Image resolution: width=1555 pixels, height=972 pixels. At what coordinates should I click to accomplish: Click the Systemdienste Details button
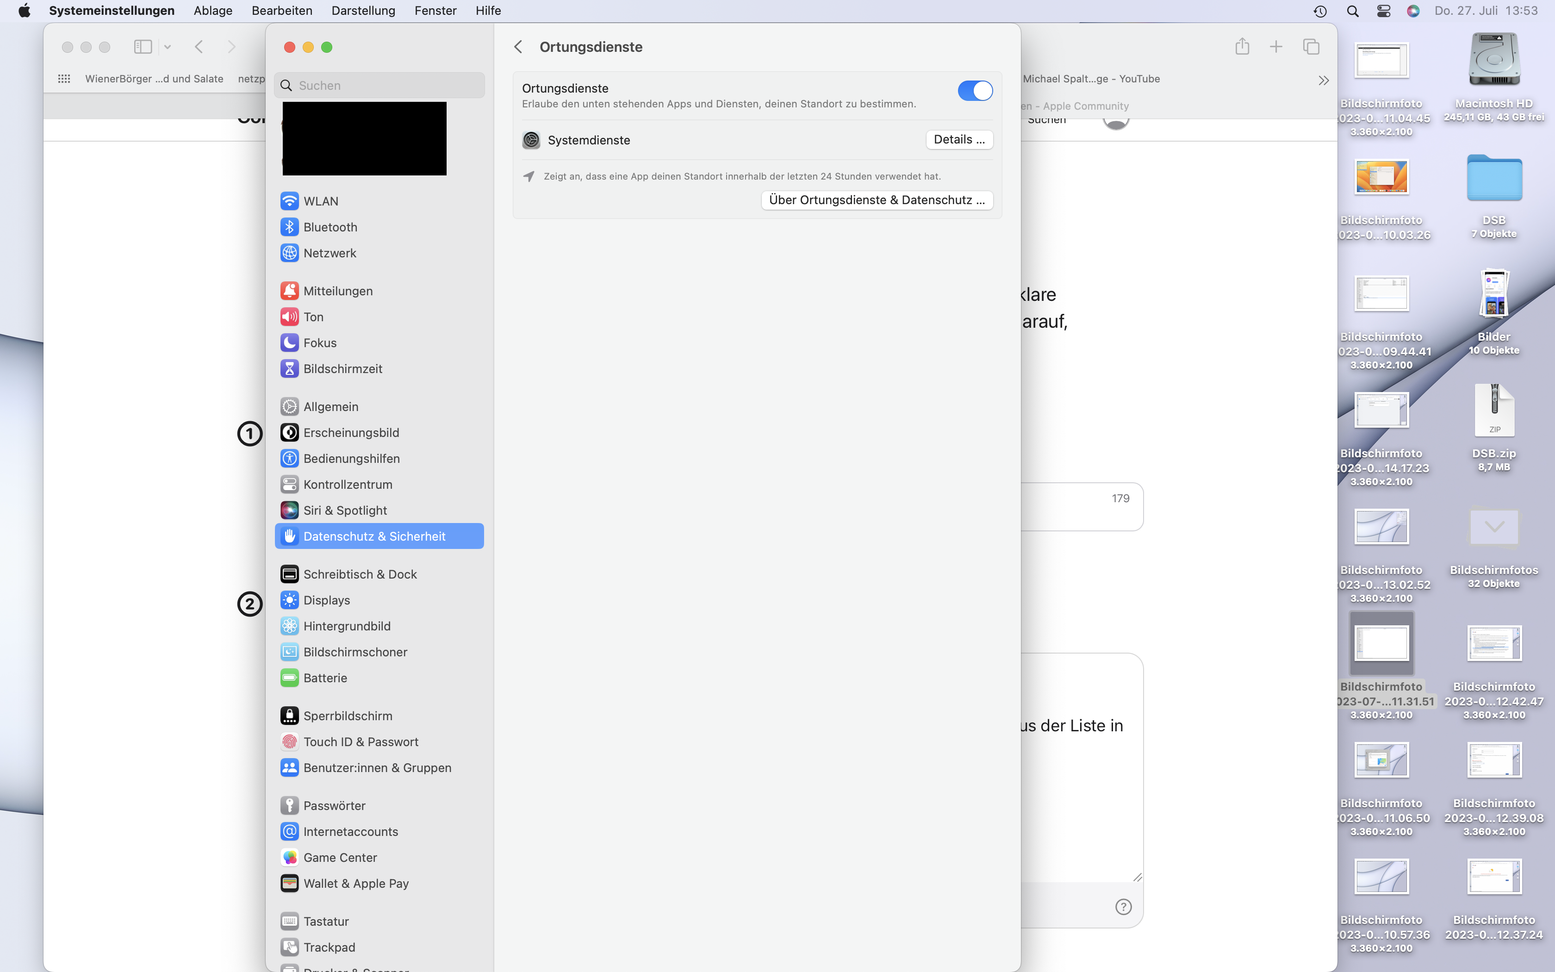959,139
